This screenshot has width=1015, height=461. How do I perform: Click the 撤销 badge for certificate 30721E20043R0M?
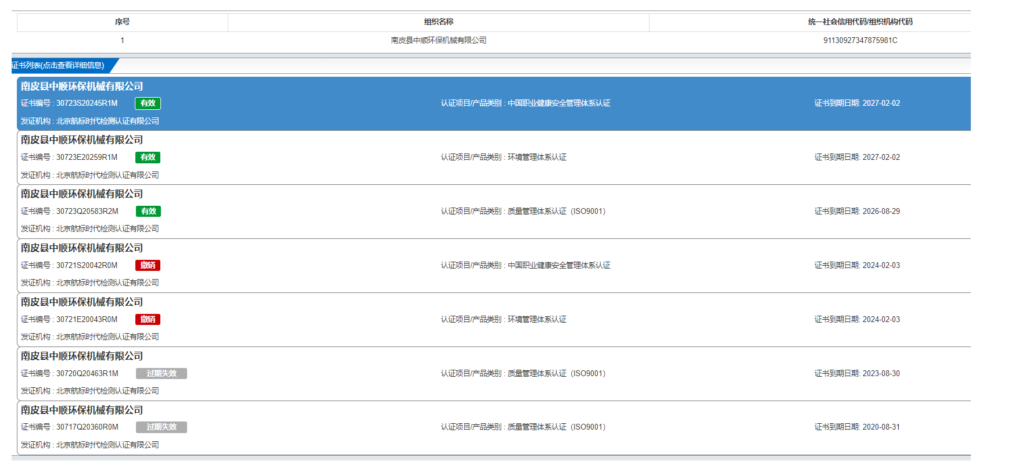point(148,319)
